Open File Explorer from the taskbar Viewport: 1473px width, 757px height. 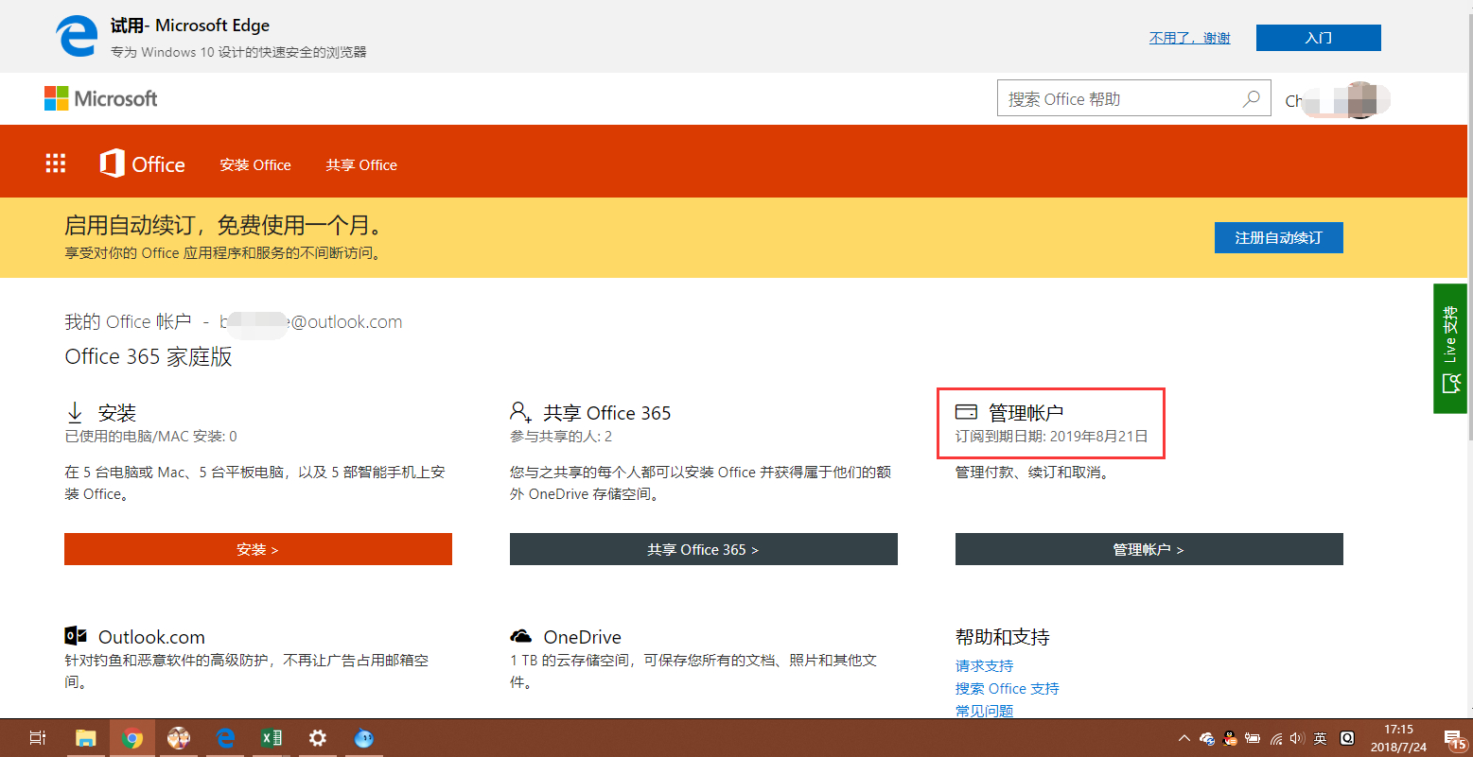tap(86, 738)
